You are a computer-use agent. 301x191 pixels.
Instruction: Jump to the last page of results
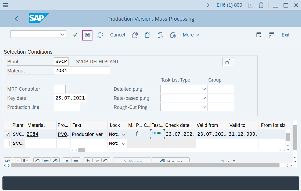(173, 35)
